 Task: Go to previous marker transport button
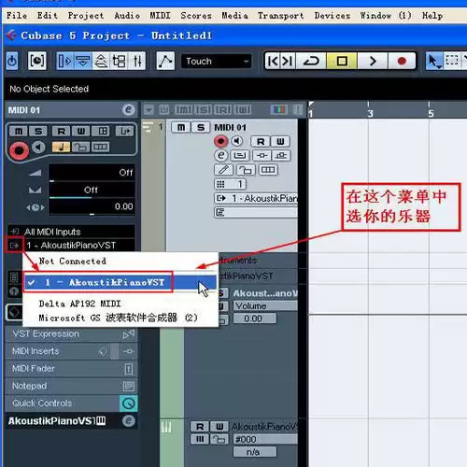(x=273, y=61)
